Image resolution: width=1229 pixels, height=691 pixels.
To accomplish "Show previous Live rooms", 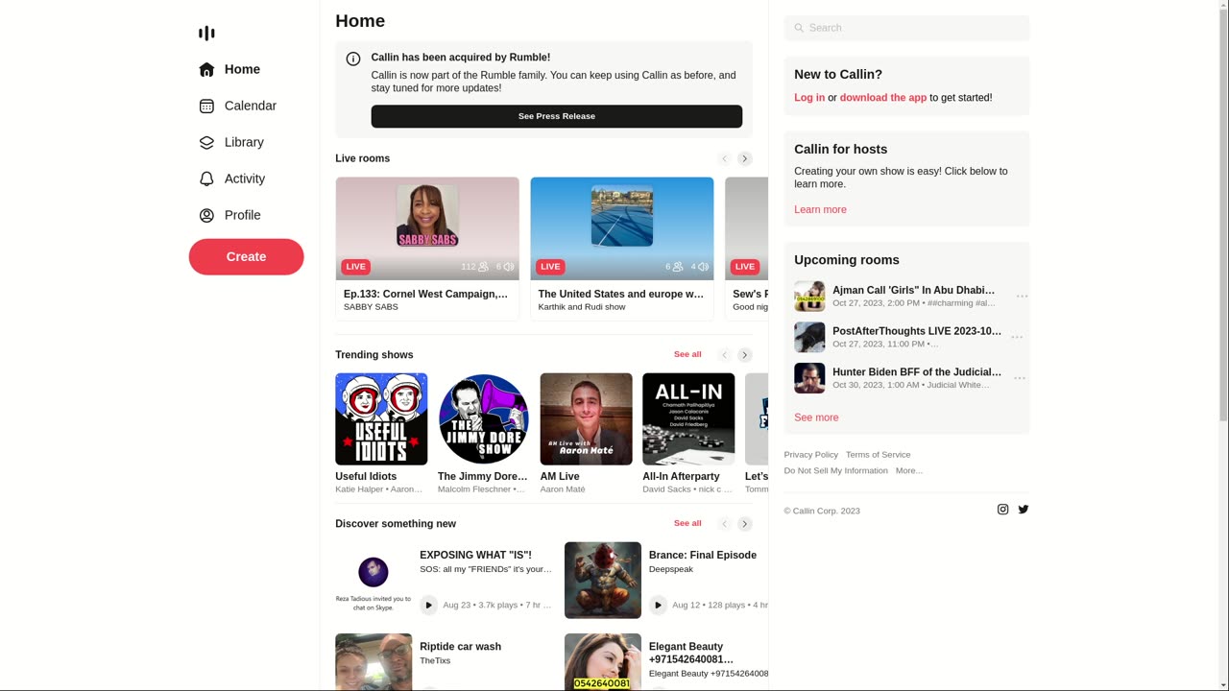I will pos(725,158).
